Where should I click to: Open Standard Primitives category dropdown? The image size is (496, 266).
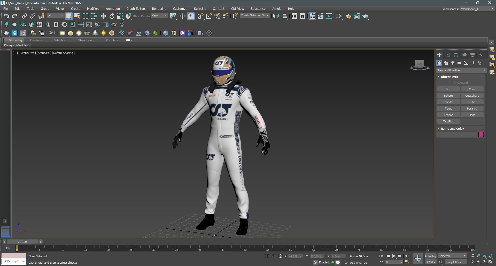coord(461,70)
